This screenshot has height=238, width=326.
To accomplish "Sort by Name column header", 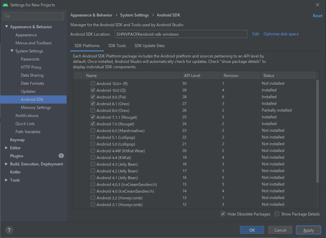I will pos(132,76).
